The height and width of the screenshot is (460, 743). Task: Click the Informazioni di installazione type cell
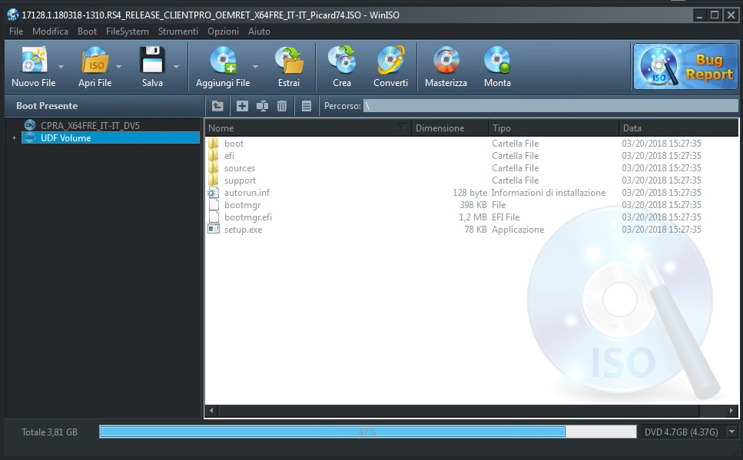[549, 192]
